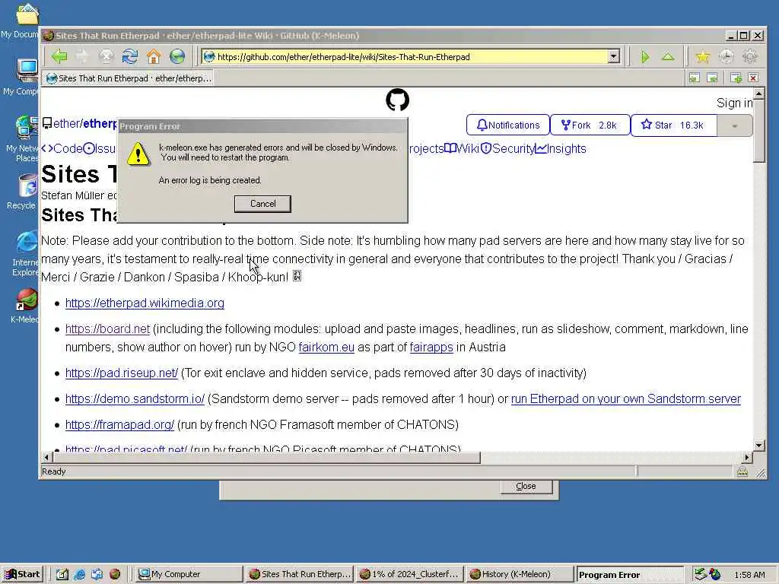Open the Home page icon
This screenshot has width=779, height=584.
pos(154,56)
